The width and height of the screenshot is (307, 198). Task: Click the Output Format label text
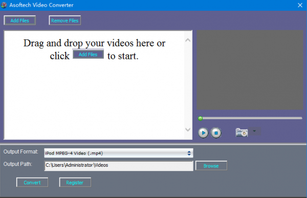pos(20,151)
